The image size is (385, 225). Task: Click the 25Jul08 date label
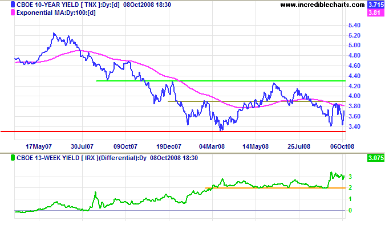(299, 146)
